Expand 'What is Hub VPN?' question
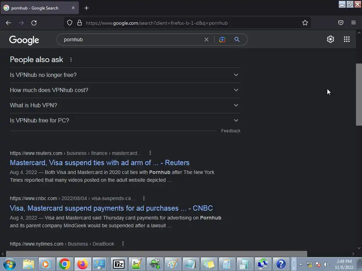 125,105
